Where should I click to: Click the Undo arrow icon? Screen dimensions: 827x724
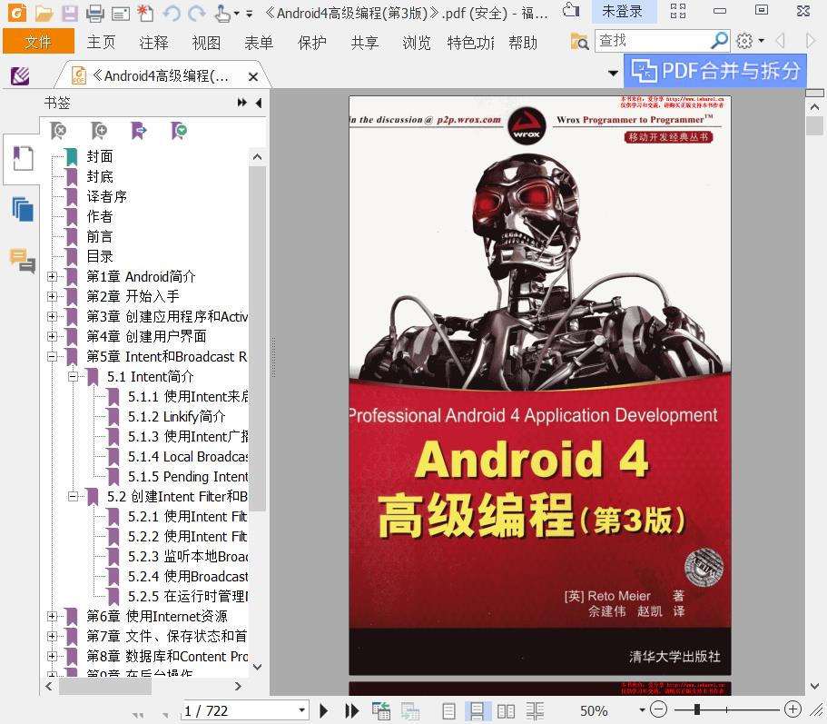pos(172,14)
